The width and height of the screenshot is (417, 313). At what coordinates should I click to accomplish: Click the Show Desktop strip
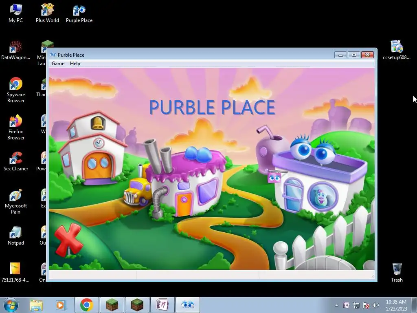point(414,305)
